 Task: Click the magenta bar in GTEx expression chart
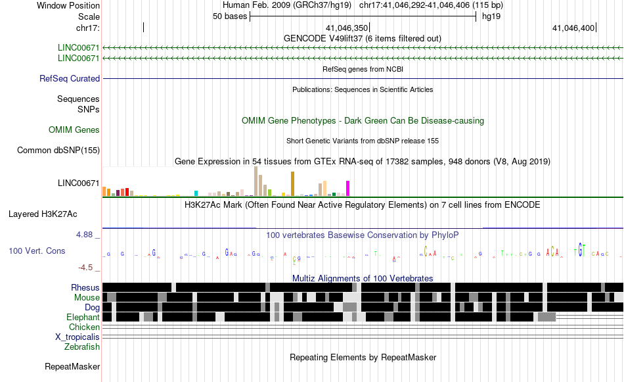[x=348, y=189]
